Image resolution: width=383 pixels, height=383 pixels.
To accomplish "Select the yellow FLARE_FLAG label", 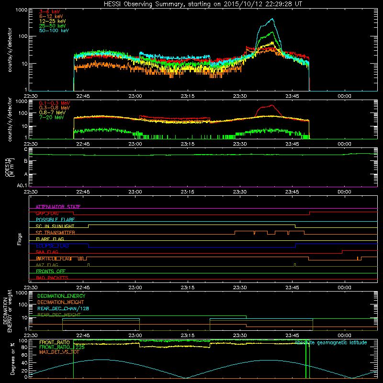I will coord(50,239).
